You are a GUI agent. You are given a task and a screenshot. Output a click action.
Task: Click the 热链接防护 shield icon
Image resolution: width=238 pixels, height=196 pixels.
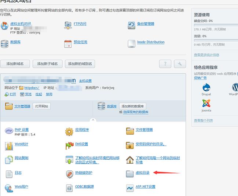point(69,174)
